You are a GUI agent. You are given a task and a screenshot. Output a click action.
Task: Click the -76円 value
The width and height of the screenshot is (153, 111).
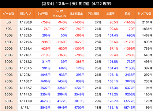[47, 29]
